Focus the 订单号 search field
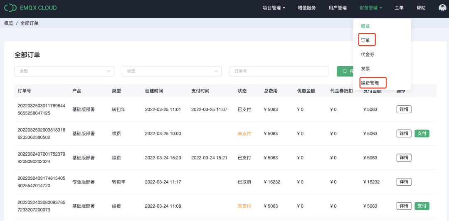The image size is (449, 221). pos(279,71)
